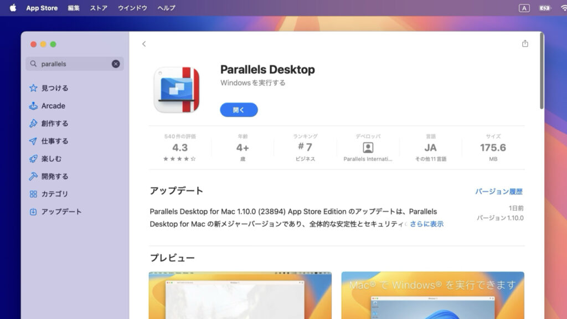
Task: Click the 開く button
Action: pyautogui.click(x=239, y=110)
